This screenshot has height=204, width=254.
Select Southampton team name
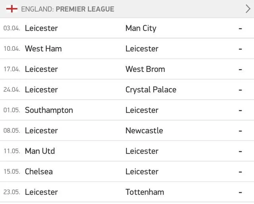[x=49, y=110]
